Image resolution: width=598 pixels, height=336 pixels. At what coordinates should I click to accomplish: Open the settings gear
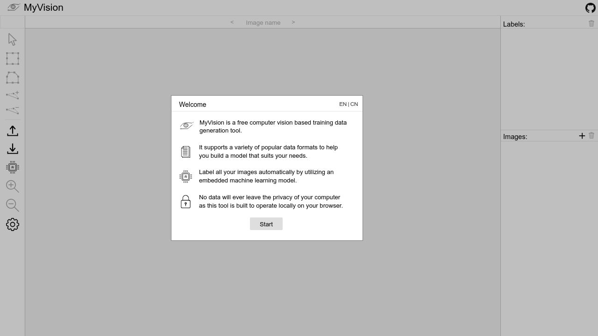[12, 224]
